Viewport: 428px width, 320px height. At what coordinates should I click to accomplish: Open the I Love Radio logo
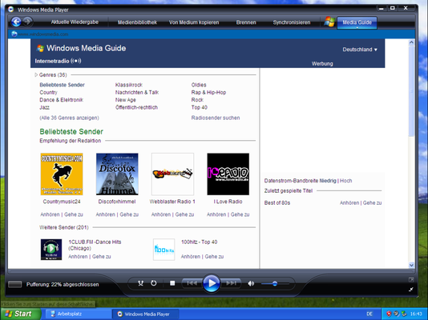tap(228, 174)
